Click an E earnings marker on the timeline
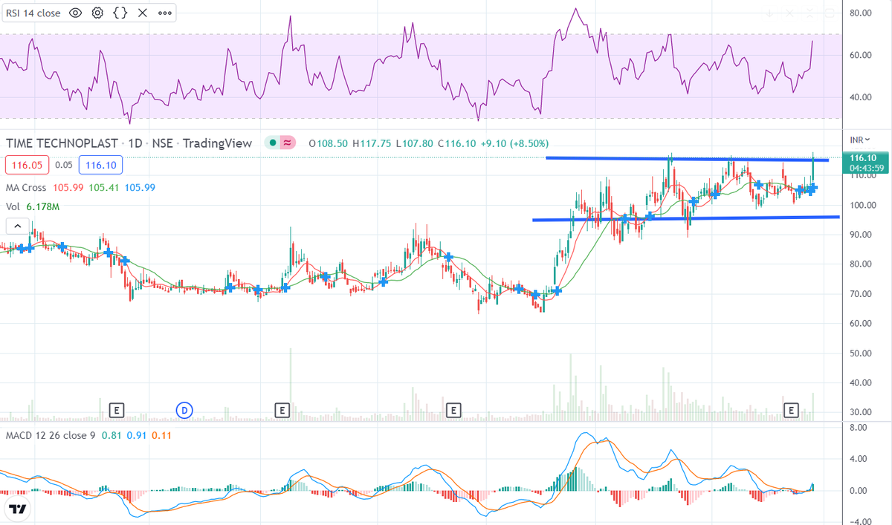Image resolution: width=892 pixels, height=525 pixels. click(x=116, y=409)
